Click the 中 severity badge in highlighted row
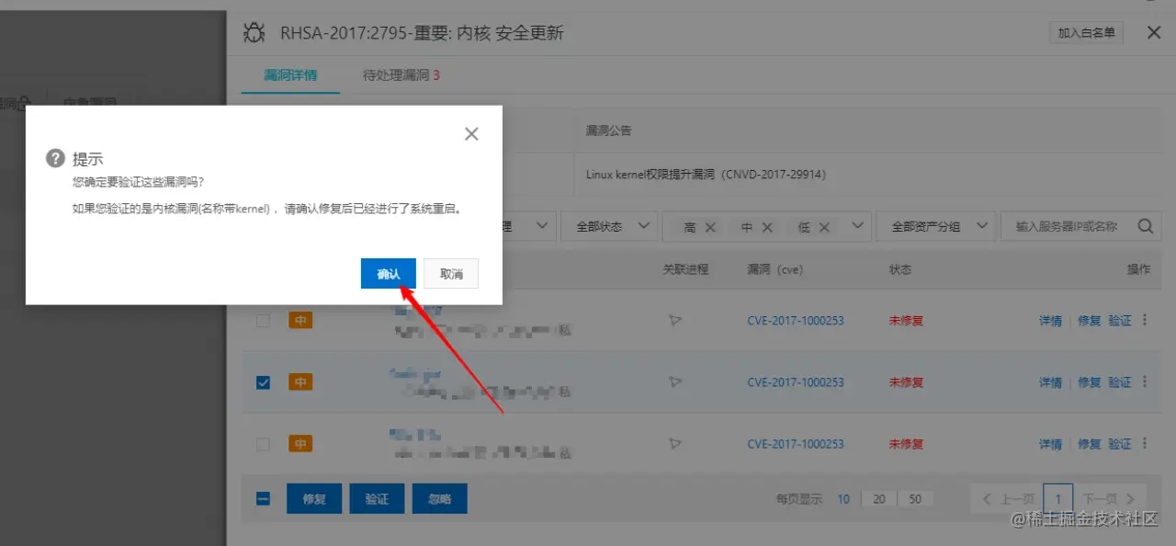 300,382
